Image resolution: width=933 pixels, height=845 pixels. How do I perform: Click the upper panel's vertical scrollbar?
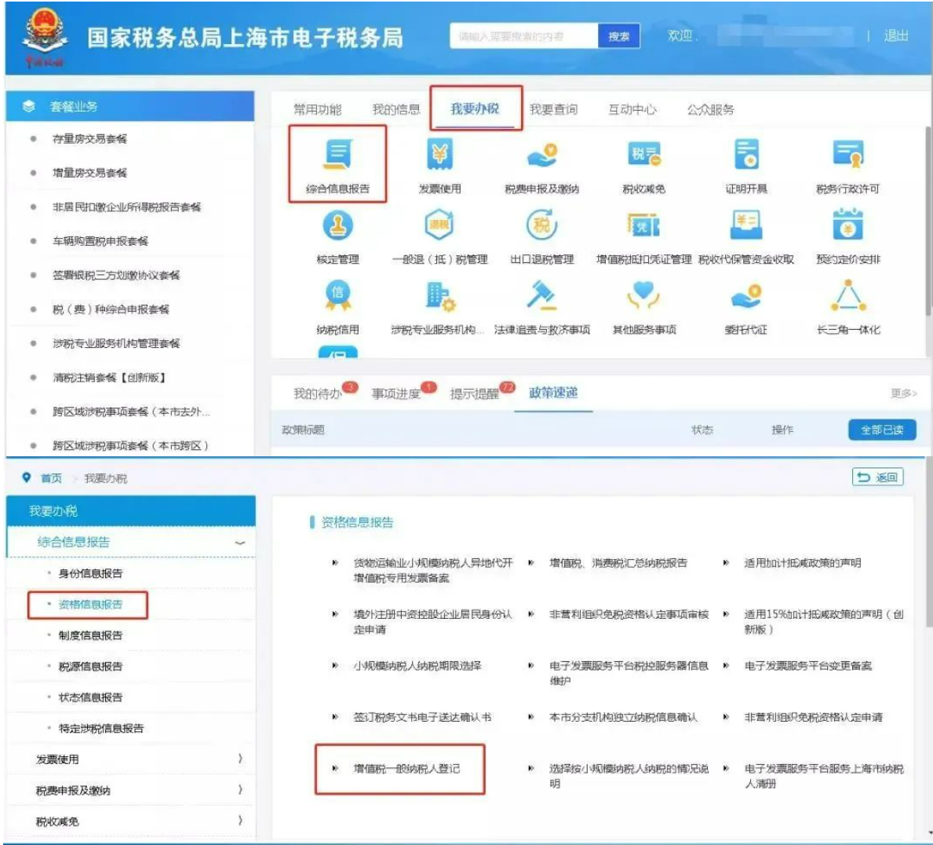(929, 221)
